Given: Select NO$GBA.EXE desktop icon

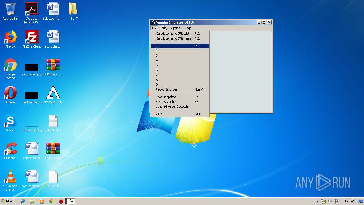Looking at the screenshot, I should pos(53,95).
